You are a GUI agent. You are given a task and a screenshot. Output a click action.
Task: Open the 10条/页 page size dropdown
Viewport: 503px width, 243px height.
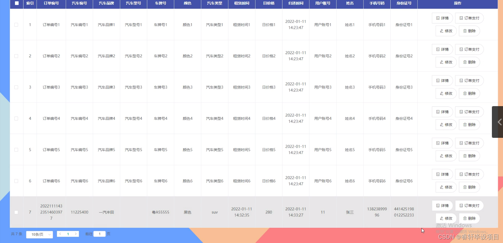(40, 234)
